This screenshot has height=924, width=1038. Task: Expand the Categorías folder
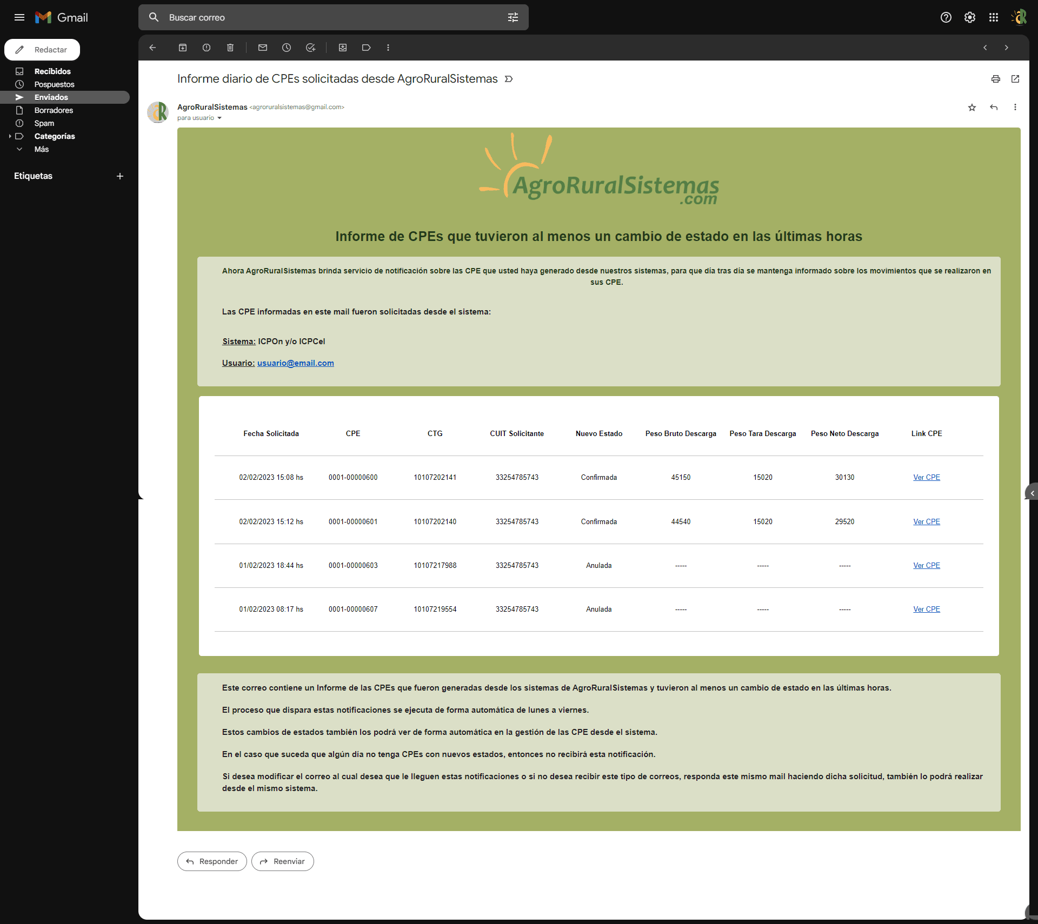click(x=10, y=136)
